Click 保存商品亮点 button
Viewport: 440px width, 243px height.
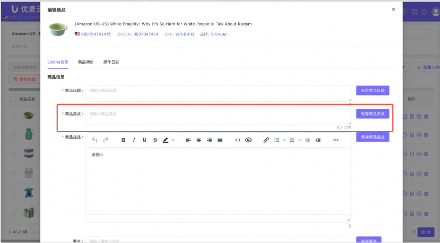click(372, 114)
